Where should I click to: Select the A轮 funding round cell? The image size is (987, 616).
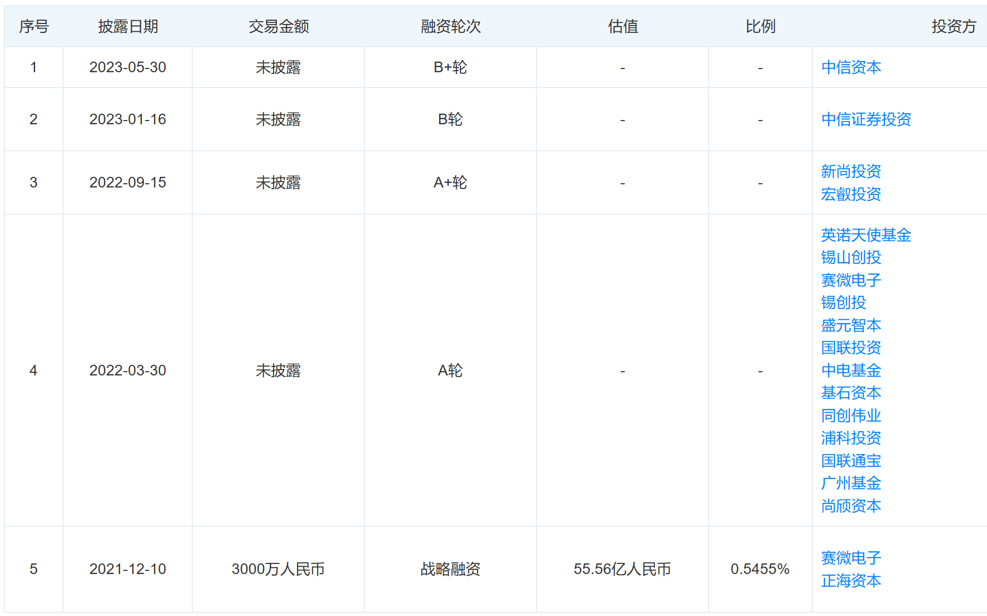tap(450, 371)
